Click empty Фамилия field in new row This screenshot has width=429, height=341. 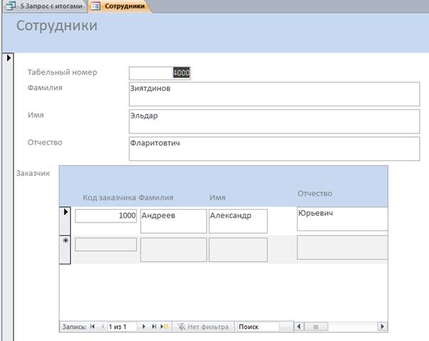(x=173, y=250)
